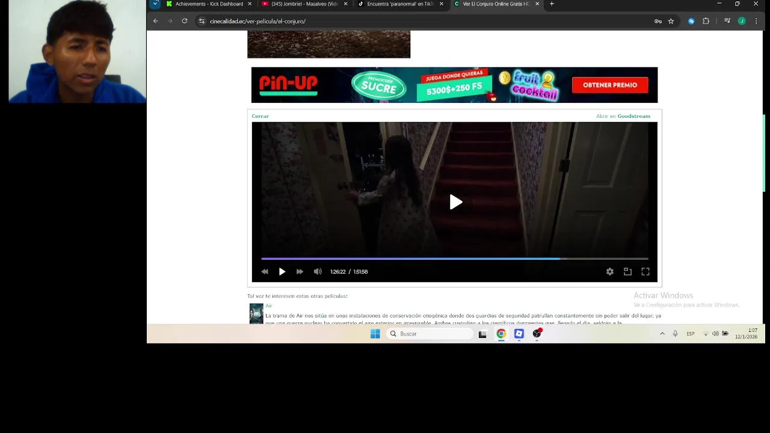Close the YouTube Jombriel tab
This screenshot has height=433, width=770.
345,4
